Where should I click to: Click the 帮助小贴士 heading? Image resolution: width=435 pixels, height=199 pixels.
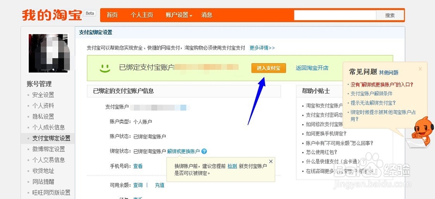(x=316, y=91)
